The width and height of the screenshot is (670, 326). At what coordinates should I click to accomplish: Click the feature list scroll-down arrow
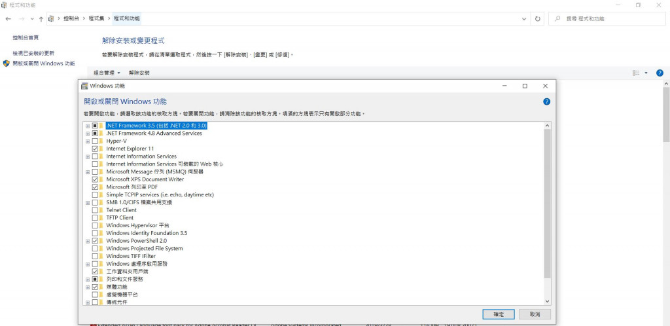(548, 301)
